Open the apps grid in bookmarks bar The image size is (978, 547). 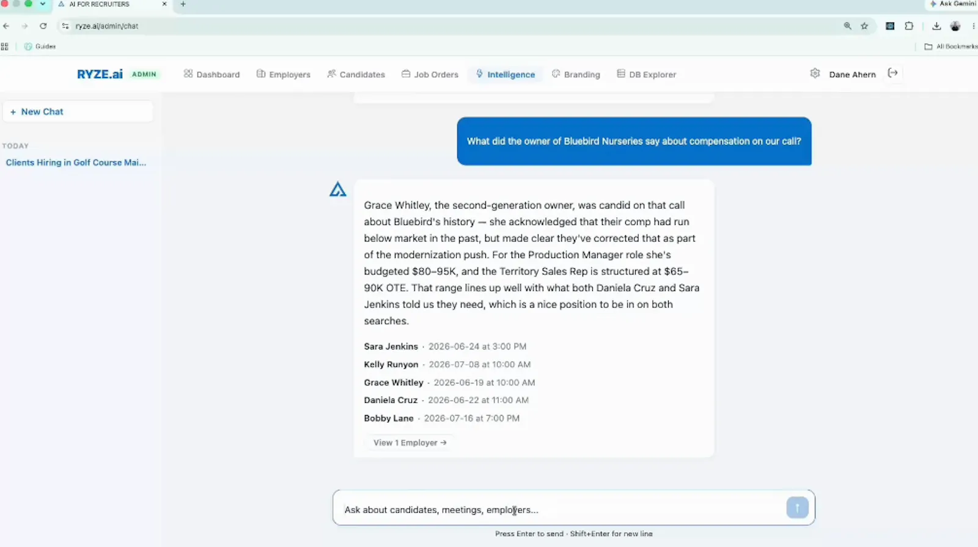click(5, 46)
